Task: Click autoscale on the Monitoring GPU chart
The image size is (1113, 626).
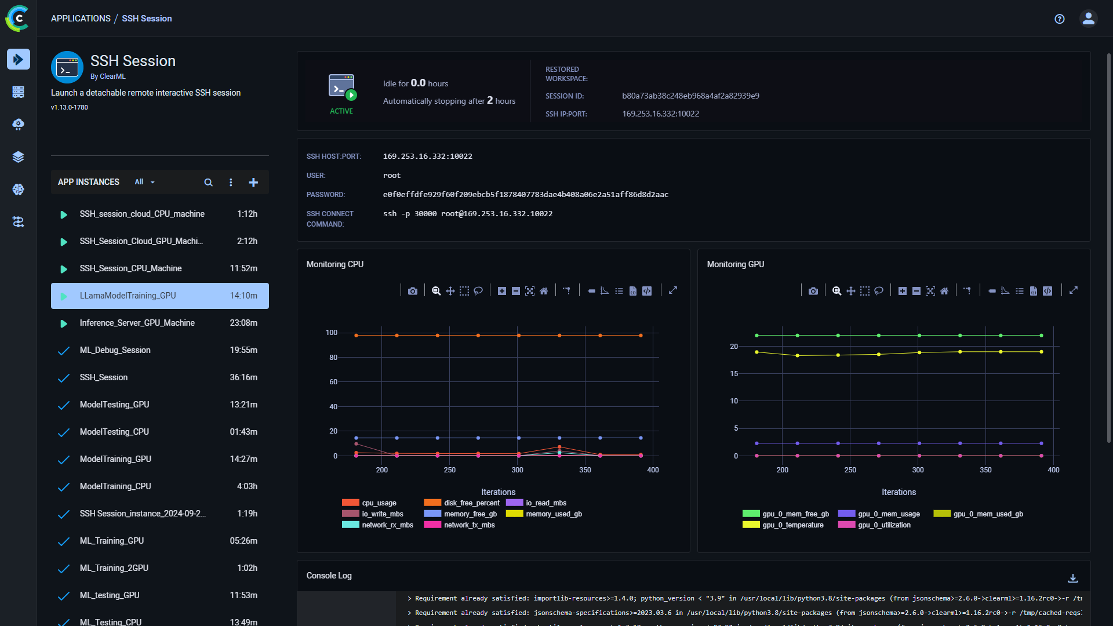Action: (930, 290)
